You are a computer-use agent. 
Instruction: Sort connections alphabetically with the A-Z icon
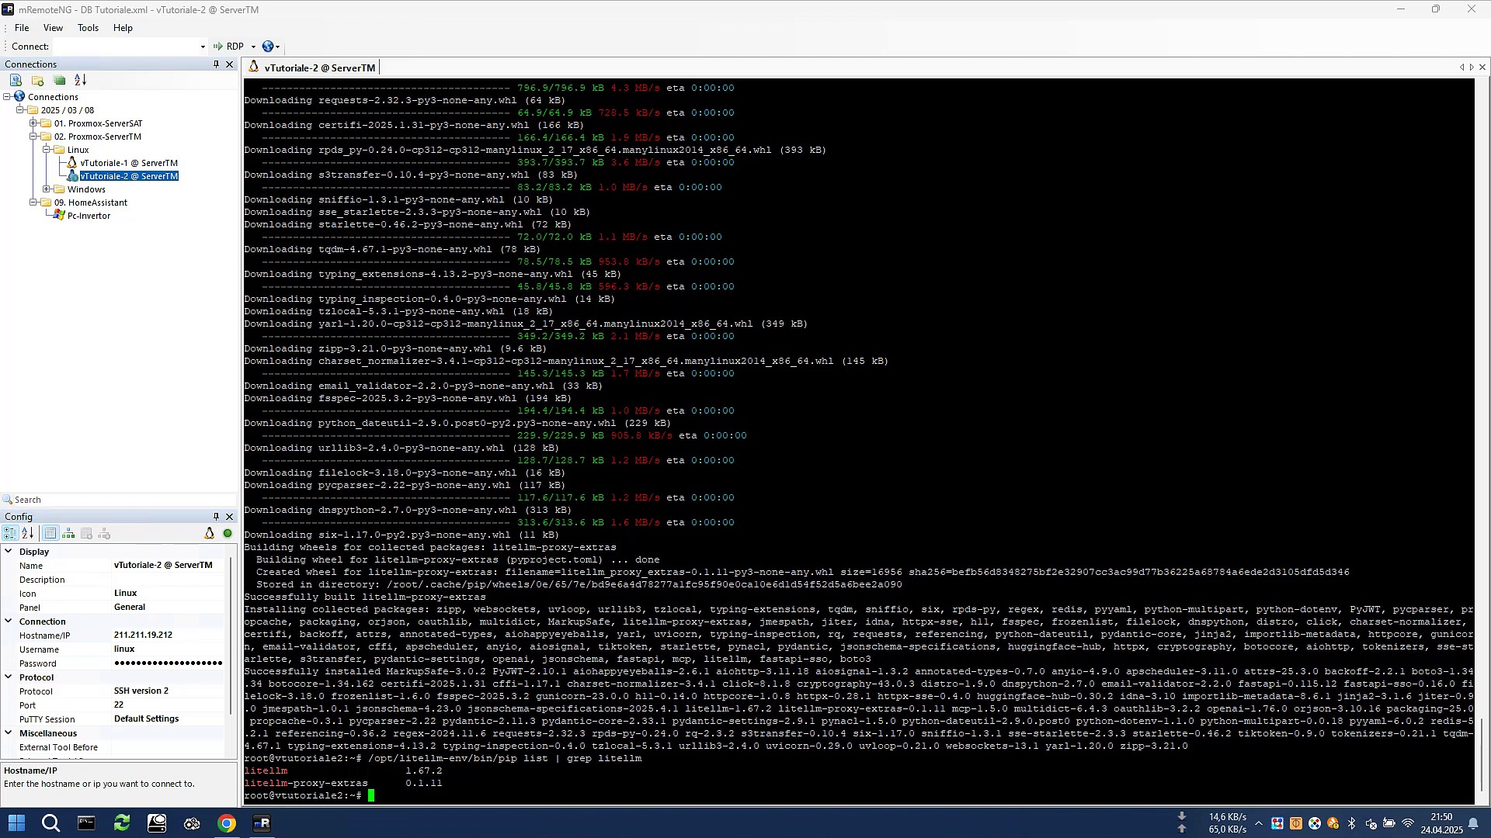(81, 80)
